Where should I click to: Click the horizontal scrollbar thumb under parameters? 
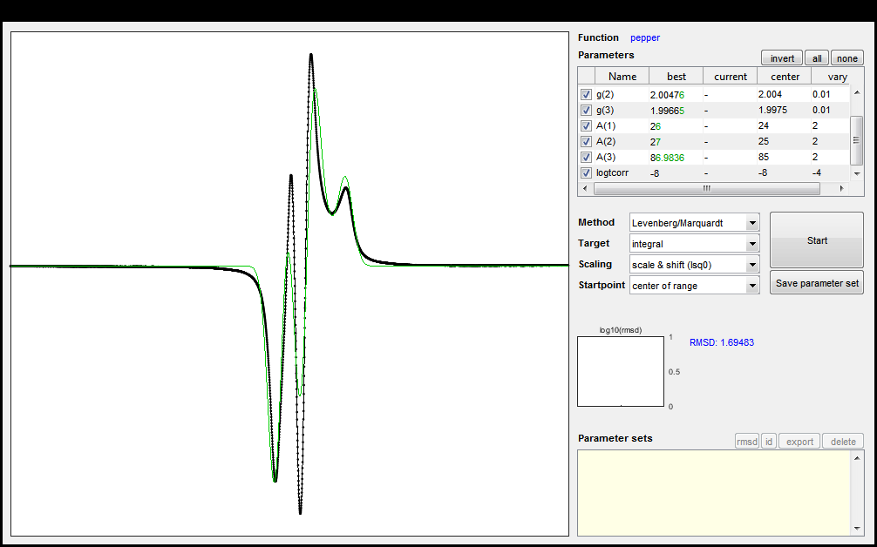click(707, 189)
